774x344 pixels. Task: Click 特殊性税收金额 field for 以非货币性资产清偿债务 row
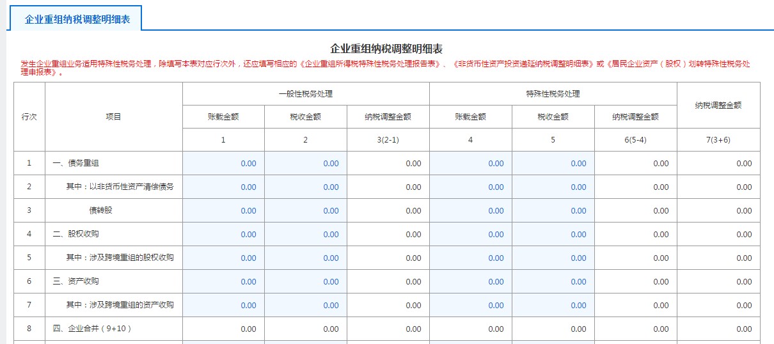[x=553, y=187]
